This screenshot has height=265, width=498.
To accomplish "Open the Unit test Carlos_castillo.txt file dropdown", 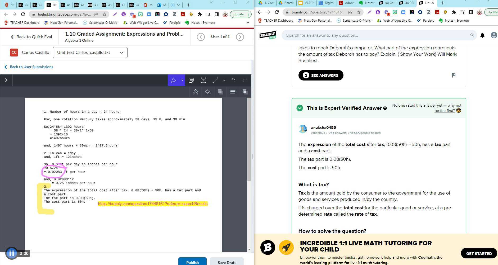I will point(90,52).
